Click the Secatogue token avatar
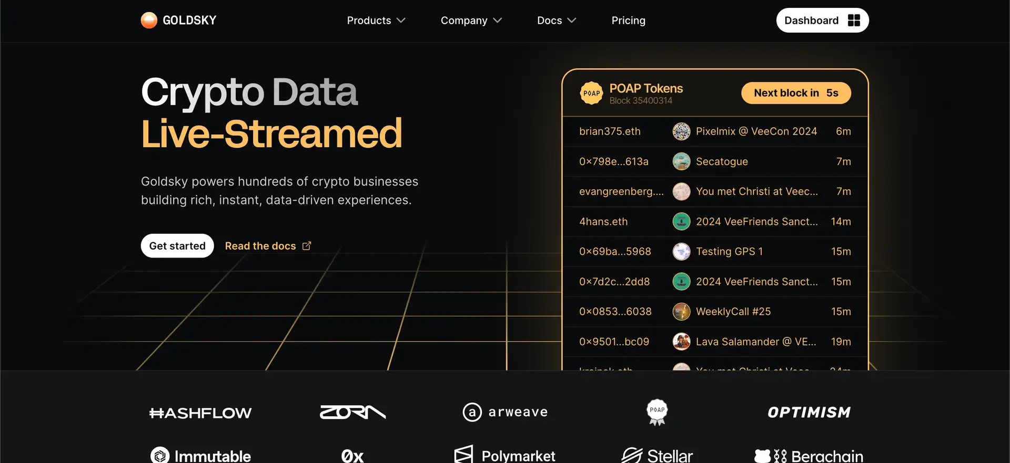The height and width of the screenshot is (463, 1010). coord(681,161)
